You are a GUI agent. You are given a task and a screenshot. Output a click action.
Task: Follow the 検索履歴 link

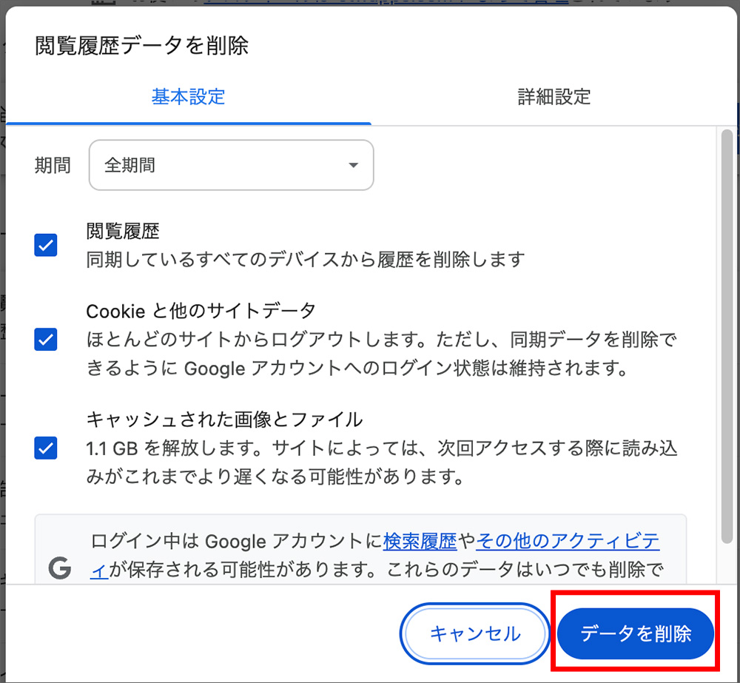coord(420,542)
